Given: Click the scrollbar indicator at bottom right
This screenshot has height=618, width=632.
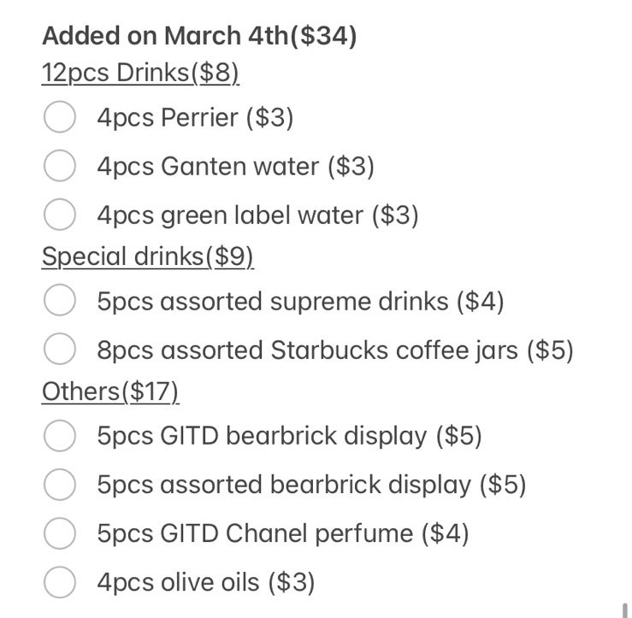Looking at the screenshot, I should click(x=624, y=610).
